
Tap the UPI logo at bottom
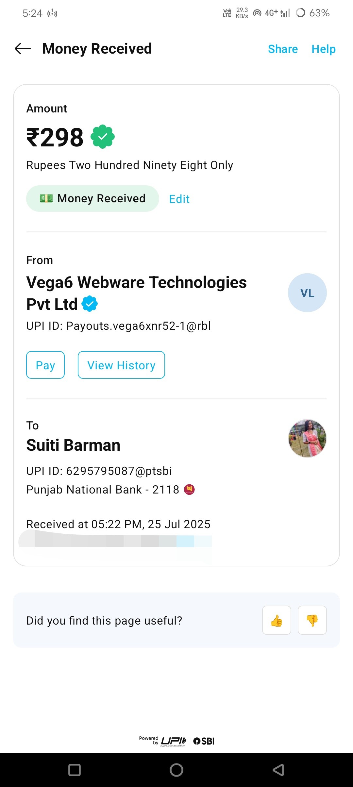(174, 741)
